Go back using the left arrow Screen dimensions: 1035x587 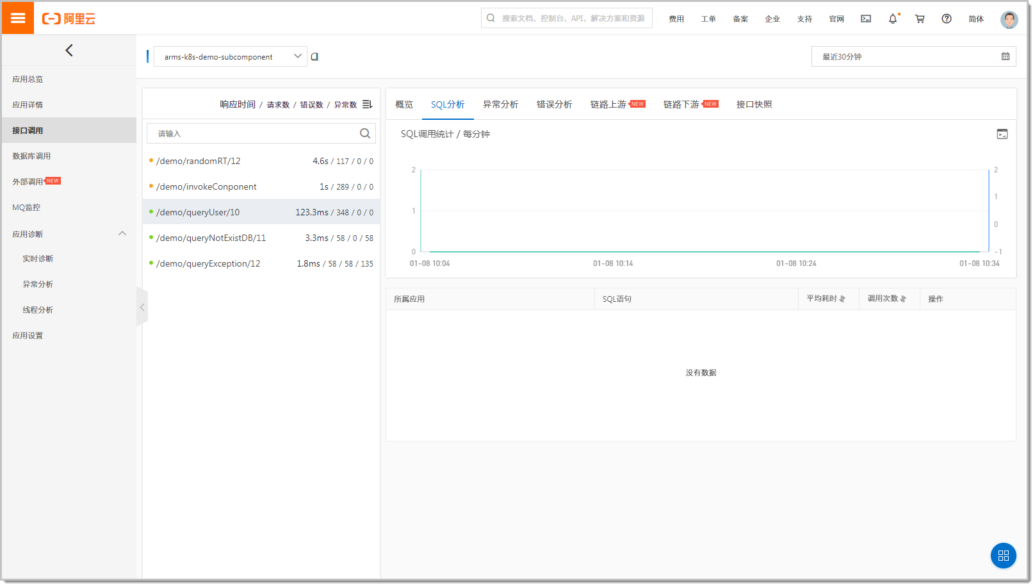coord(69,50)
